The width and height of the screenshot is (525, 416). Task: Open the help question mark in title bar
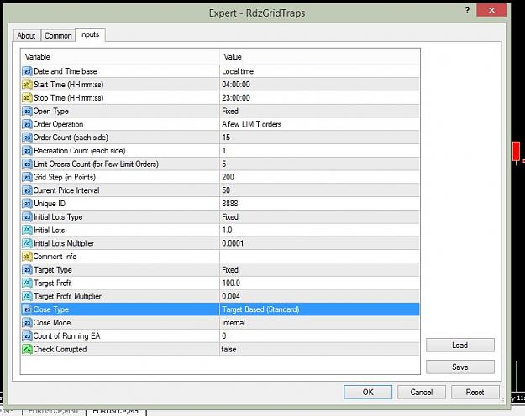coord(467,10)
